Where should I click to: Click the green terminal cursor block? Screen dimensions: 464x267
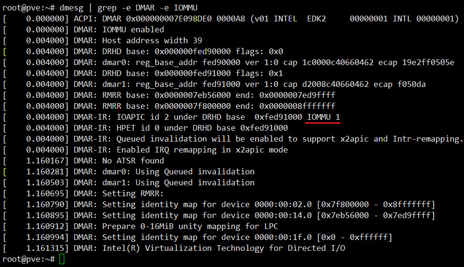click(61, 259)
